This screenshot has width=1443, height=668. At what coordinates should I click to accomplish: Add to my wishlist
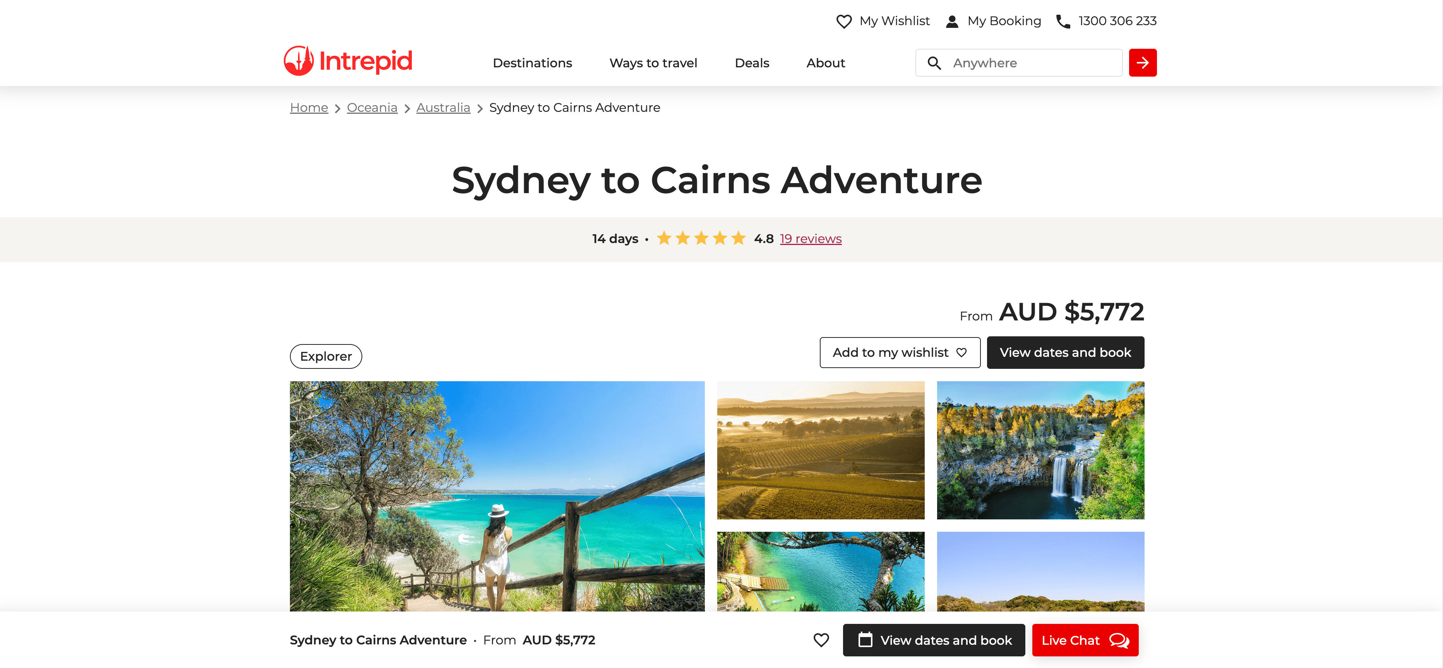pyautogui.click(x=900, y=352)
